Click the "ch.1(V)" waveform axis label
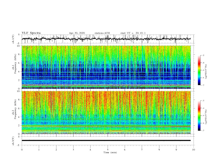This screenshot has height=168, width=218. pyautogui.click(x=13, y=39)
